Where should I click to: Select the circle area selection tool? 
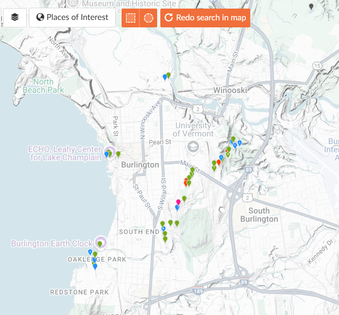coord(148,18)
